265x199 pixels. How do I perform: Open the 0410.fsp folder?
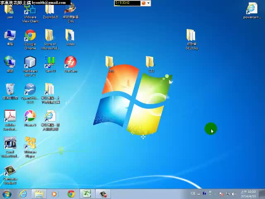[191, 40]
